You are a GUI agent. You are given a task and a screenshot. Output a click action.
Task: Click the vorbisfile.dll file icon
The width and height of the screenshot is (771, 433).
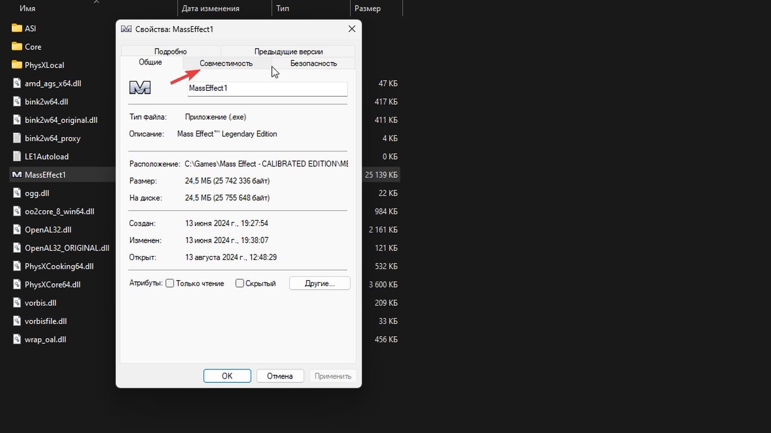(x=17, y=321)
